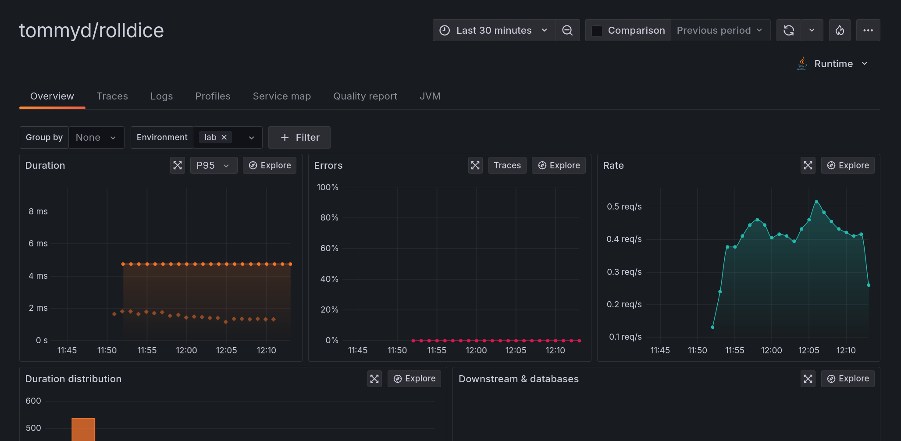This screenshot has width=901, height=441.
Task: Click Explore in the Rate panel
Action: pos(848,165)
